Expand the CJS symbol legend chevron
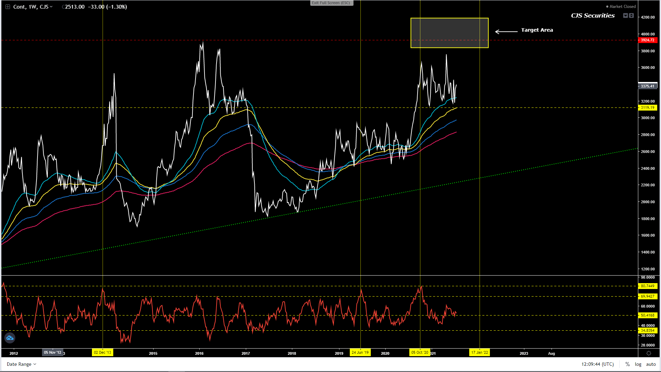Image resolution: width=661 pixels, height=372 pixels. click(51, 7)
